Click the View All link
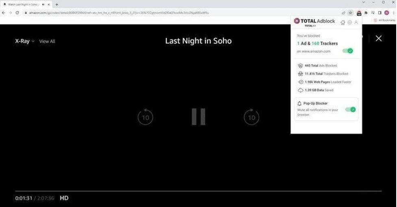 point(47,41)
